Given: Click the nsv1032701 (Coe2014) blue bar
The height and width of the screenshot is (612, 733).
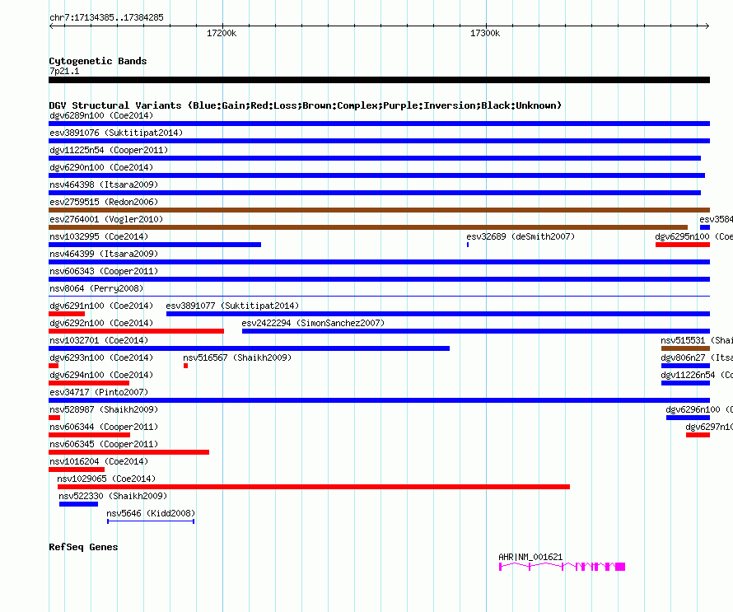Looking at the screenshot, I should 250,348.
